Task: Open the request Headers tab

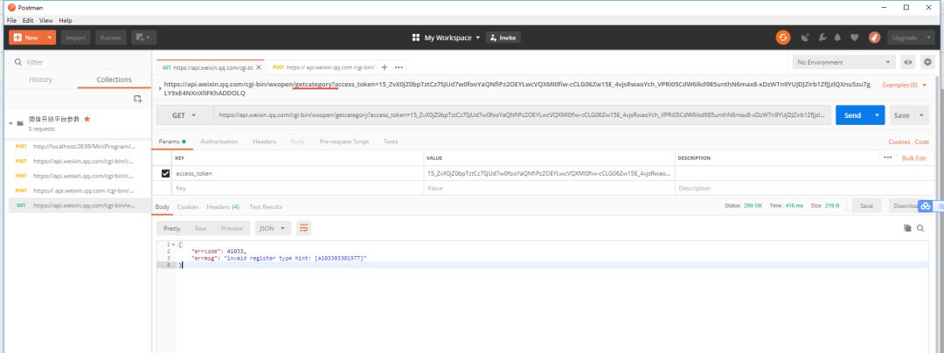Action: click(x=264, y=142)
